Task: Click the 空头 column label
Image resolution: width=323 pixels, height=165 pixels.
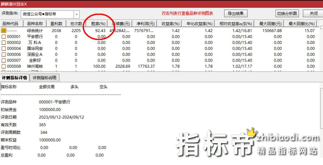Action: coord(104,87)
